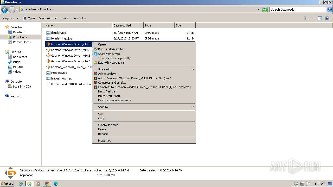Select the Gaomon_Windows_Driver underscore file icon
The image size is (333, 187).
48,67
